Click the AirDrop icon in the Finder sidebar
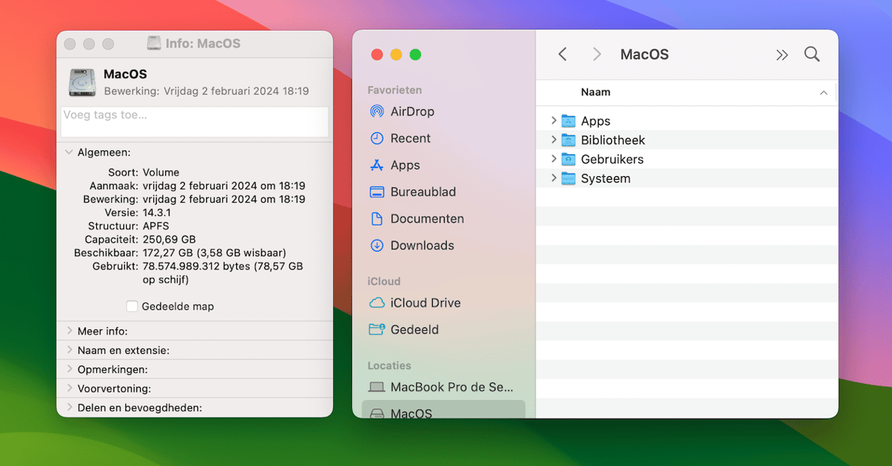 [x=376, y=112]
